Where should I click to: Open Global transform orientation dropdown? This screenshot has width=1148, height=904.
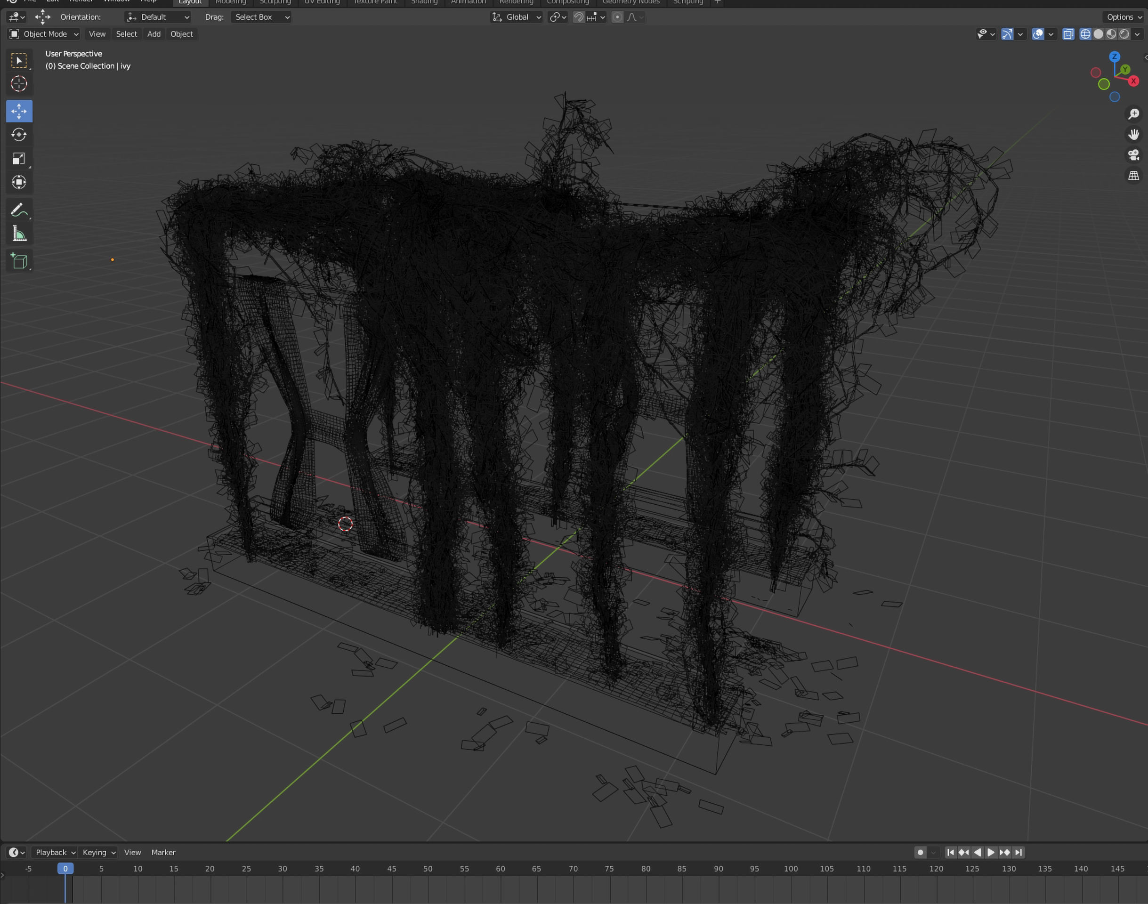point(517,17)
